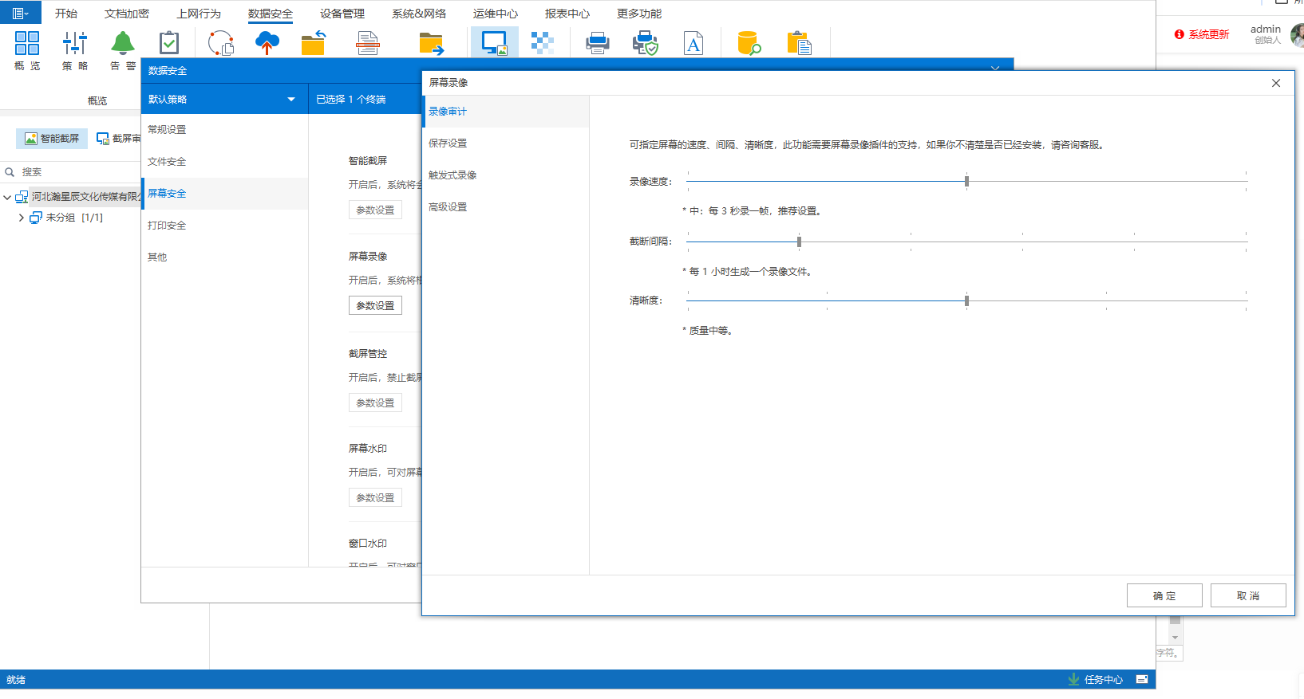Click the database search toolbar icon
Screen dimensions: 1304x699
(x=749, y=43)
